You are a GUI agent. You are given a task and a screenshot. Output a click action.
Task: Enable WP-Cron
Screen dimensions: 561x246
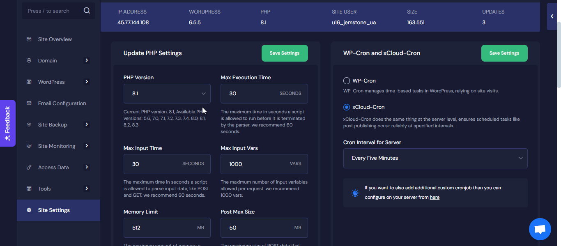[x=346, y=80]
